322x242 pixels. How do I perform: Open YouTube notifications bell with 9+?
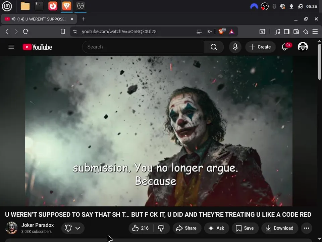285,47
